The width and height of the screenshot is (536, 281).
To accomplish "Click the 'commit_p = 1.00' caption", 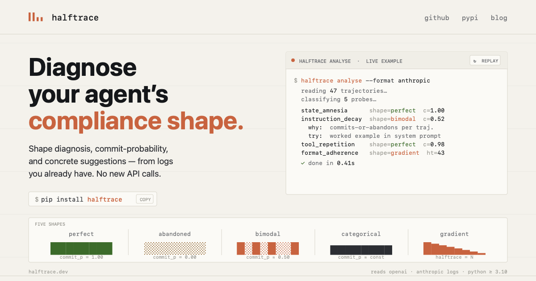I will point(81,257).
